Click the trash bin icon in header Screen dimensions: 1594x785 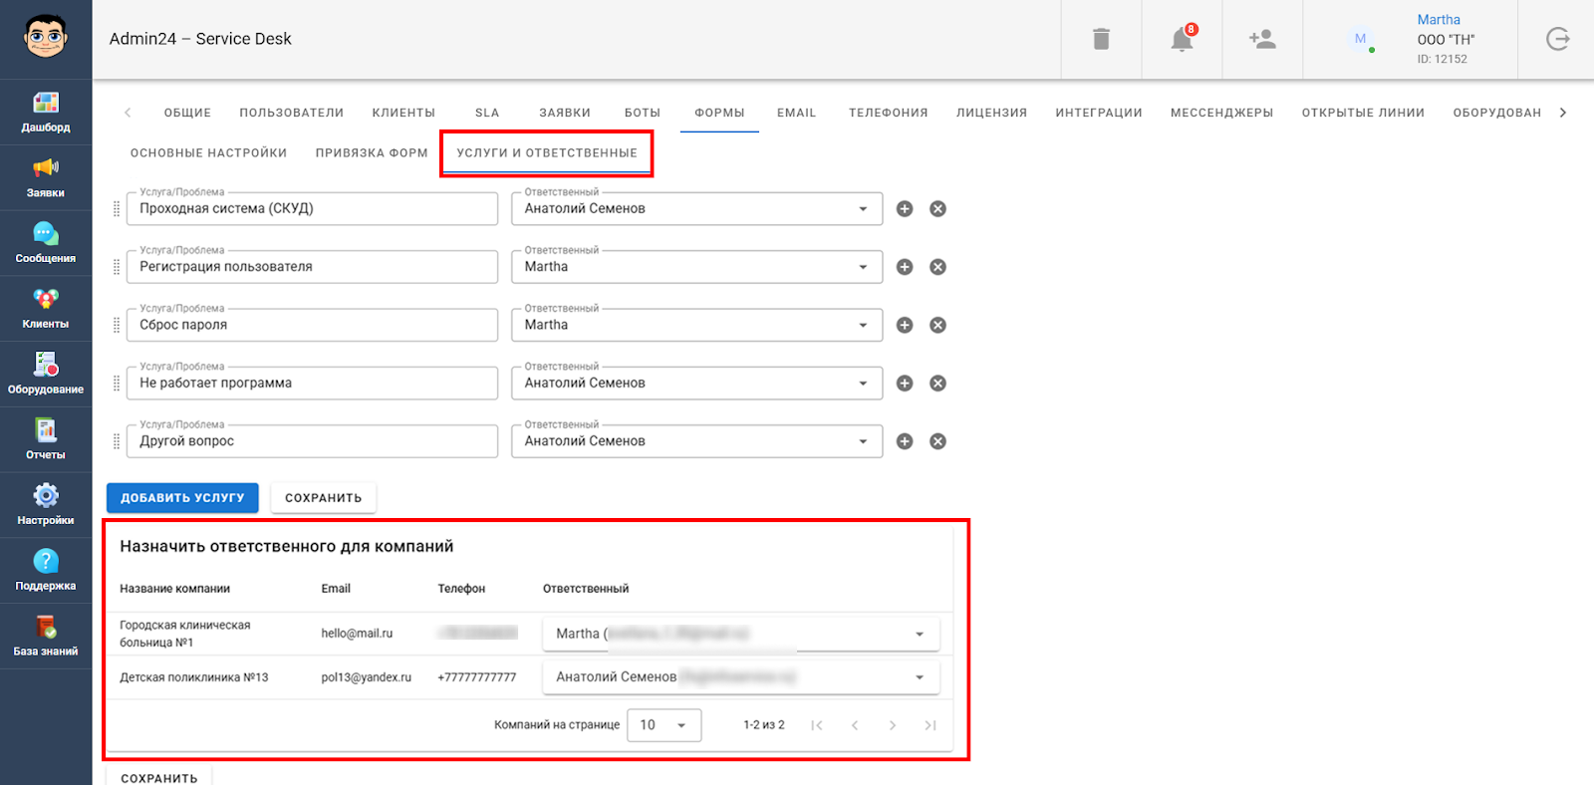[x=1101, y=40]
